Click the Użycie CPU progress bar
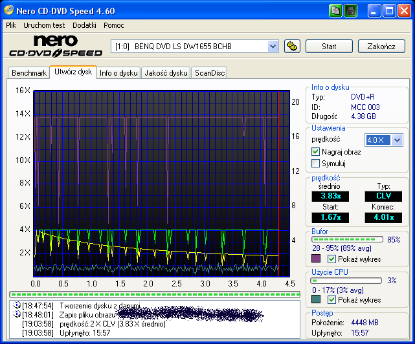This screenshot has width=415, height=344. 346,280
